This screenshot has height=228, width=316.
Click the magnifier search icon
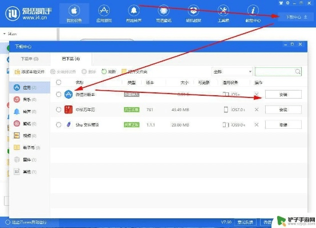pos(298,72)
